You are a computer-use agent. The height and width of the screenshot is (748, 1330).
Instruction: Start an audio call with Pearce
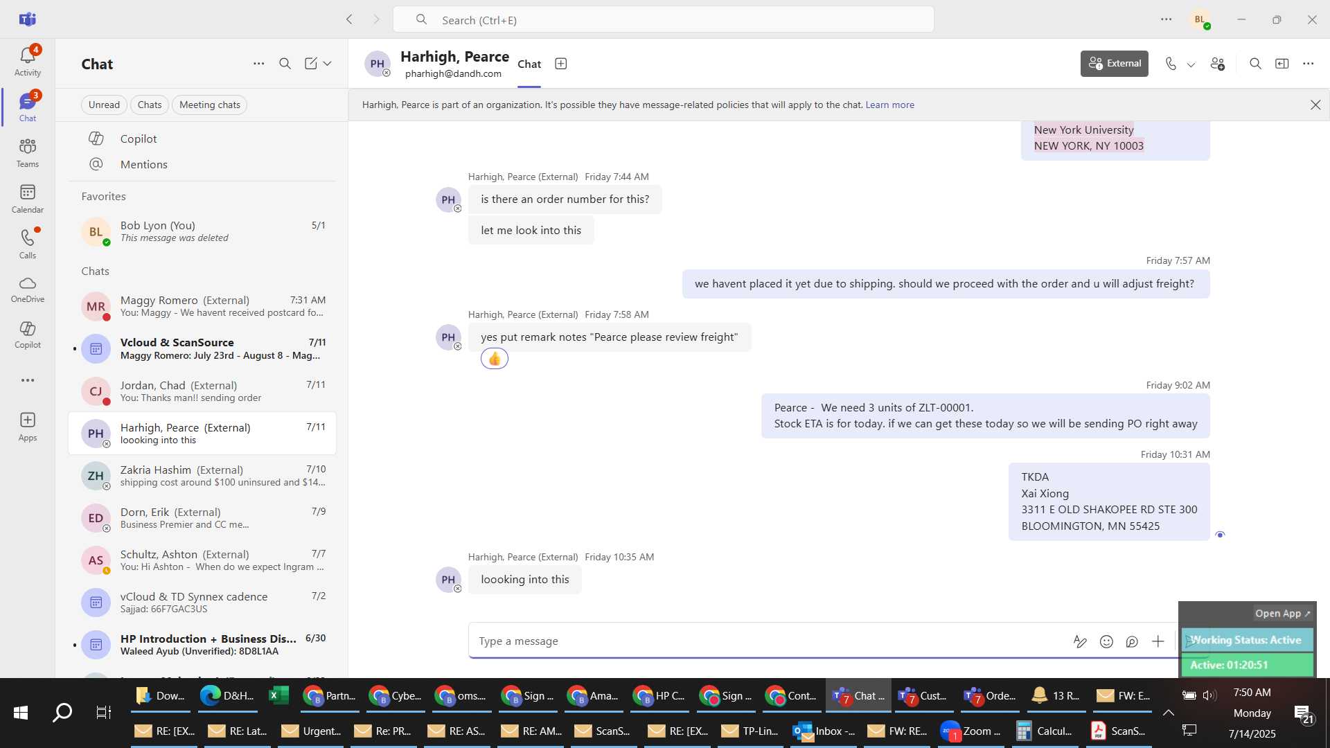tap(1171, 64)
